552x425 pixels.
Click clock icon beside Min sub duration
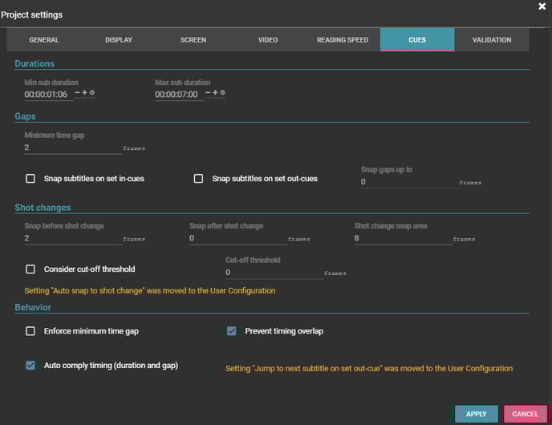(x=91, y=93)
